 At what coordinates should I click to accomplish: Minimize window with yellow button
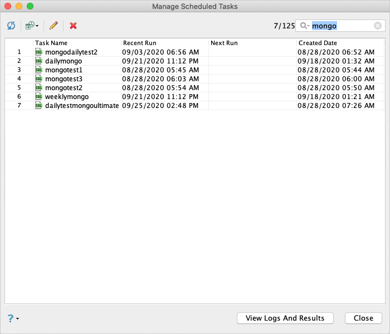[19, 6]
